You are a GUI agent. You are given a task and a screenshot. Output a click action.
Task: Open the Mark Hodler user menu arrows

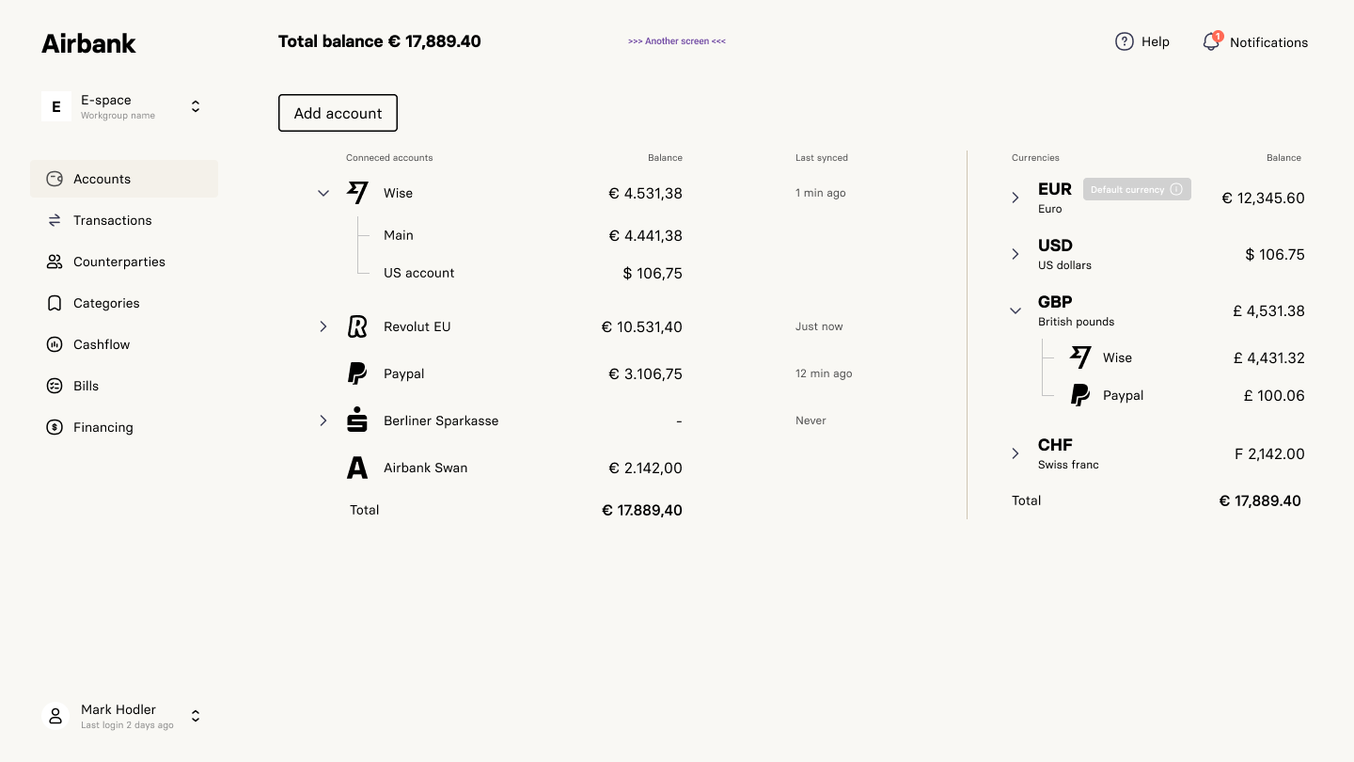[196, 716]
